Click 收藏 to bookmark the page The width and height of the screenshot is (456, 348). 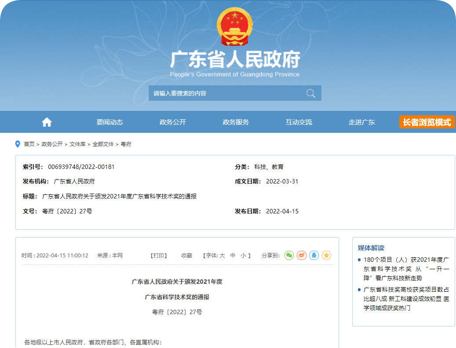tap(186, 256)
